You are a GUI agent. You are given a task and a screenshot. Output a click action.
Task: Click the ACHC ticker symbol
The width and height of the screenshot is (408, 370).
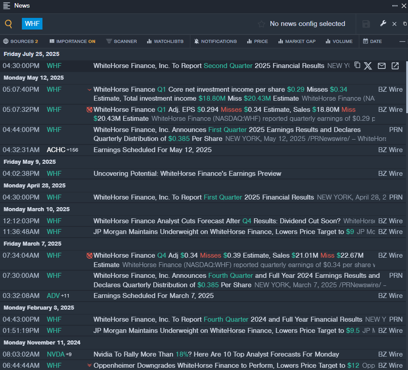pyautogui.click(x=56, y=150)
